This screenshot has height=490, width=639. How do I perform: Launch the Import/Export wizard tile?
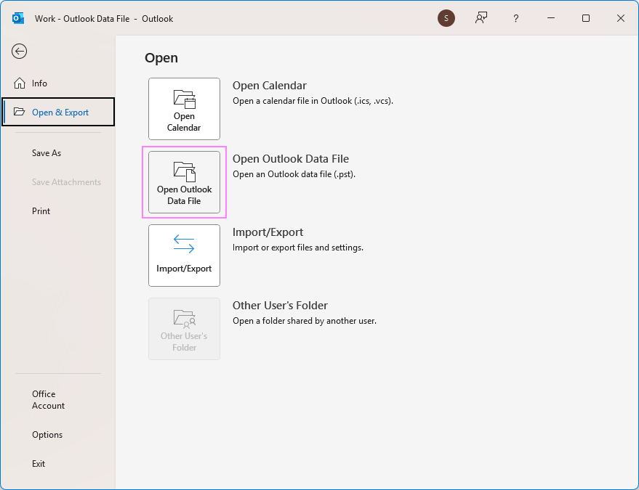click(184, 256)
